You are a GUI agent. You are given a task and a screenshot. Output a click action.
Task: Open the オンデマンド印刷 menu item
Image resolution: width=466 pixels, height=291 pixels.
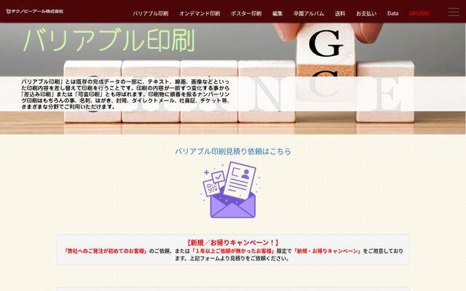click(x=200, y=13)
